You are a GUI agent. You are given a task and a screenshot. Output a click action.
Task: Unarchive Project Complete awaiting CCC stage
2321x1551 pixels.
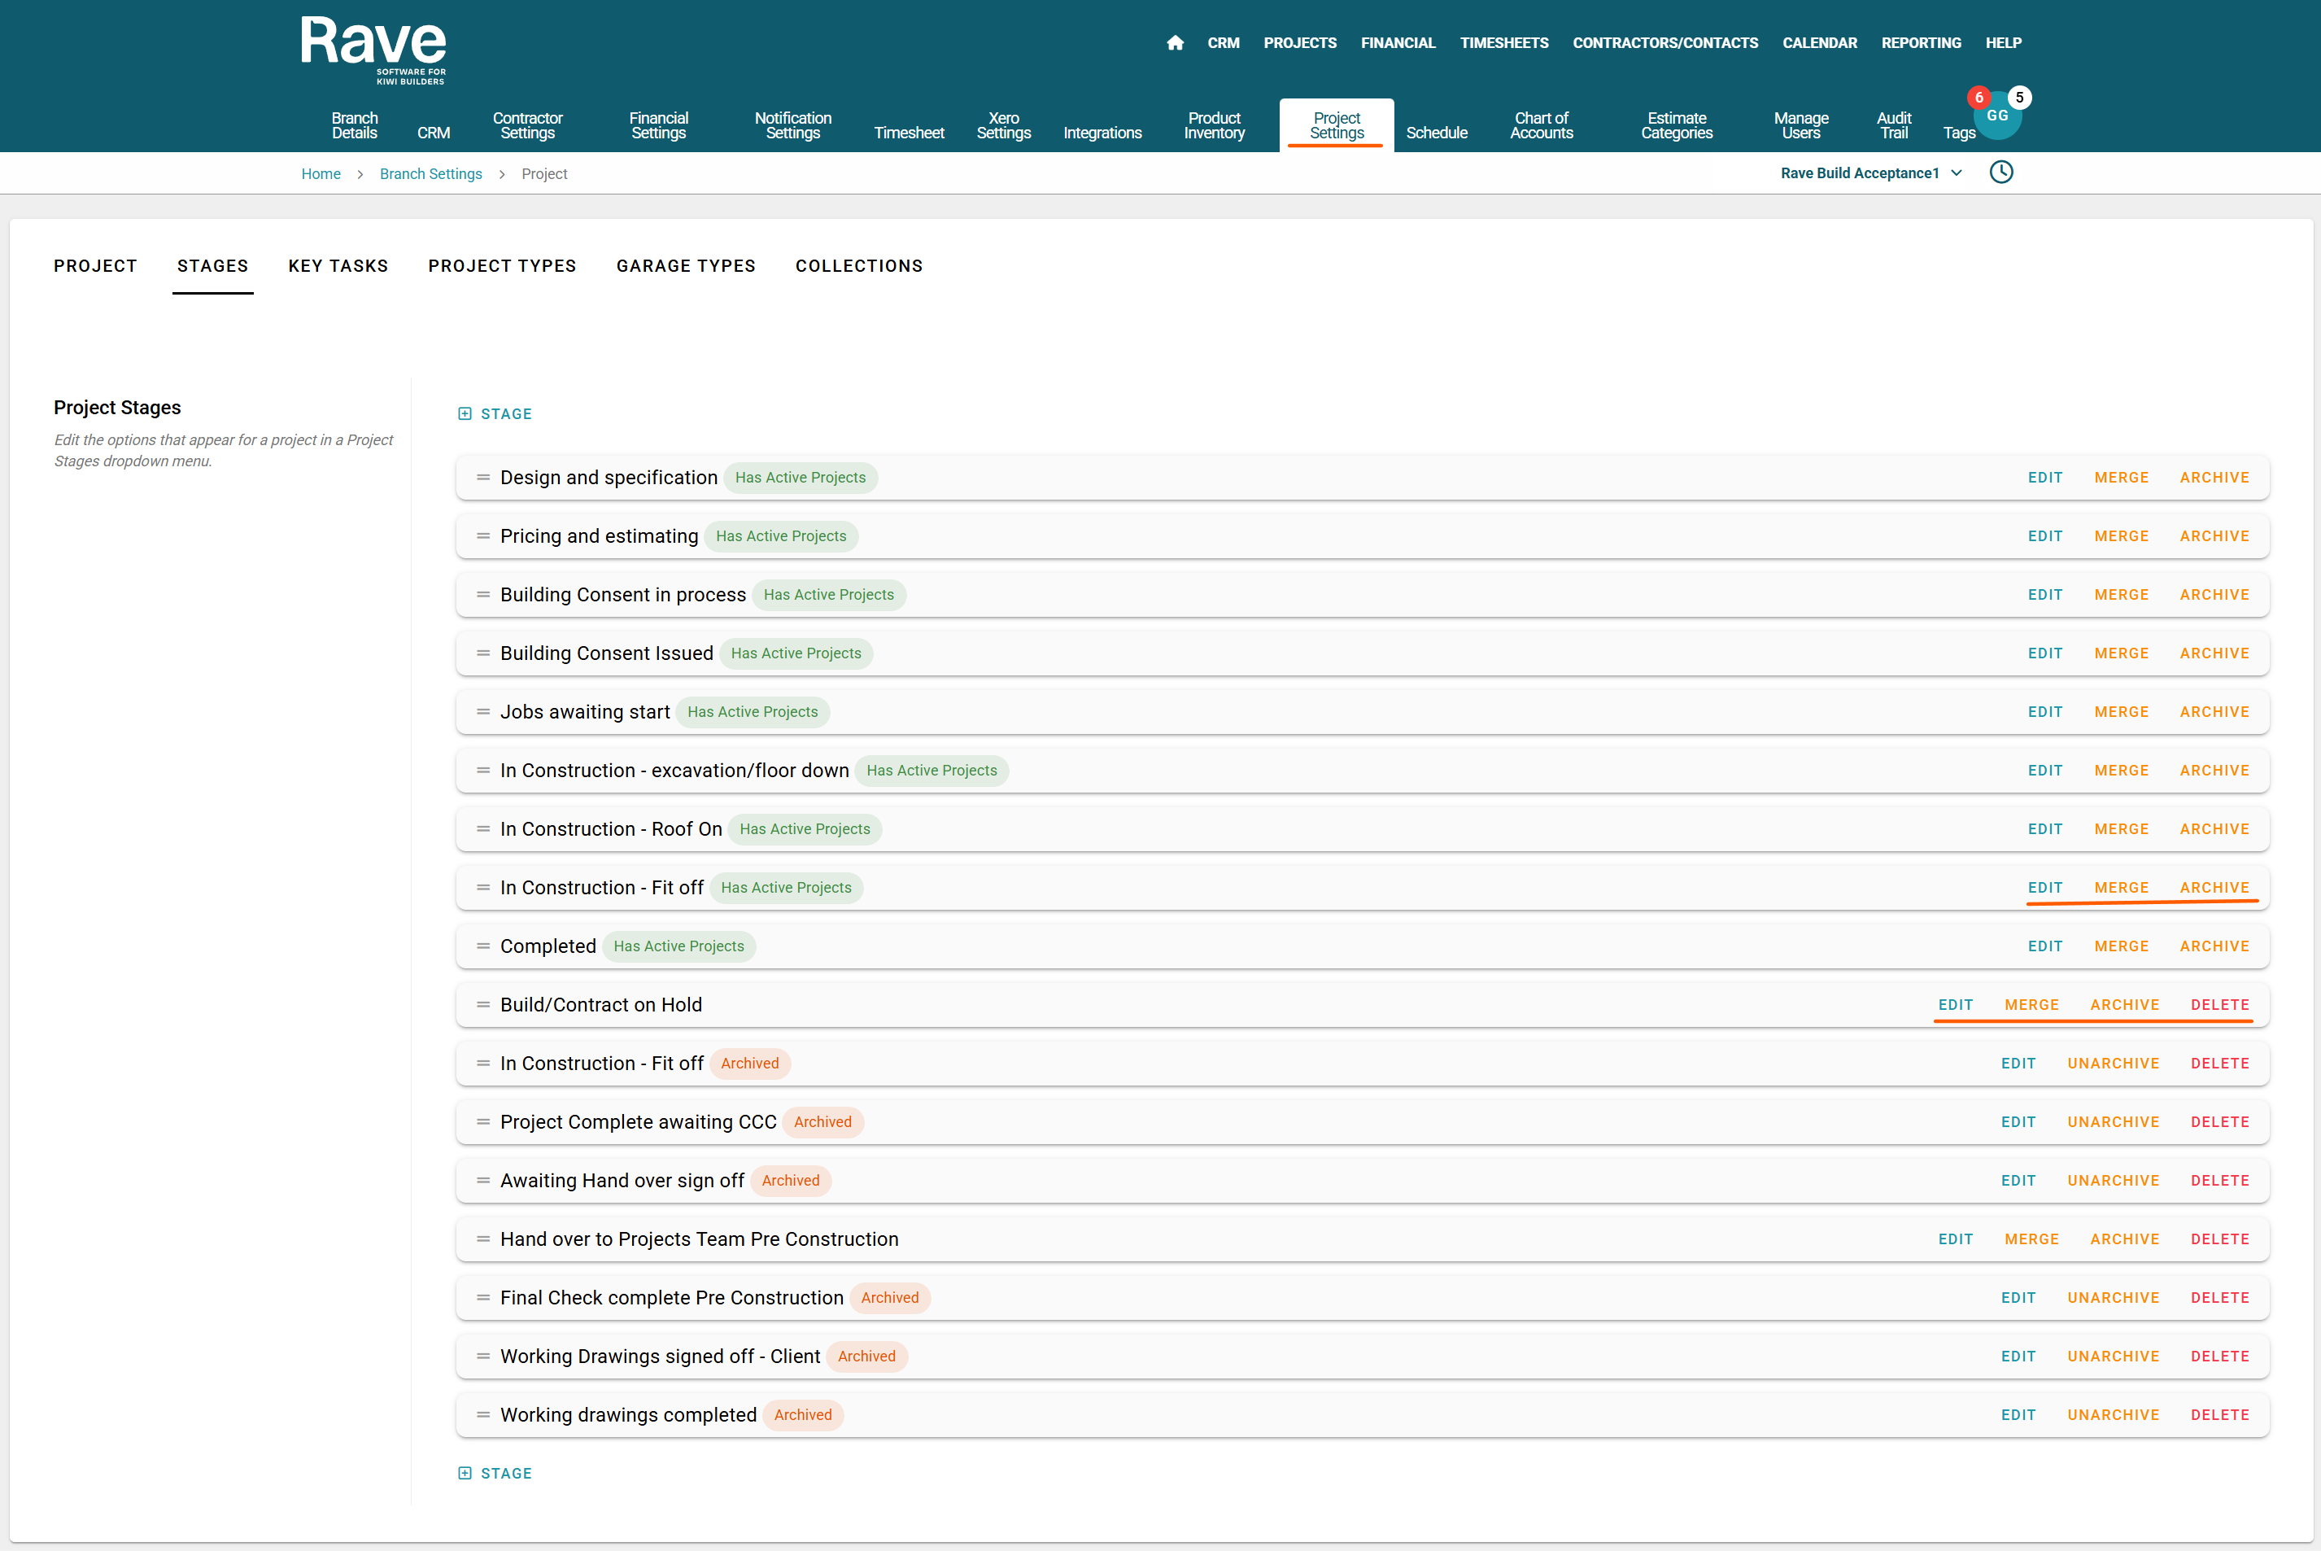tap(2113, 1121)
